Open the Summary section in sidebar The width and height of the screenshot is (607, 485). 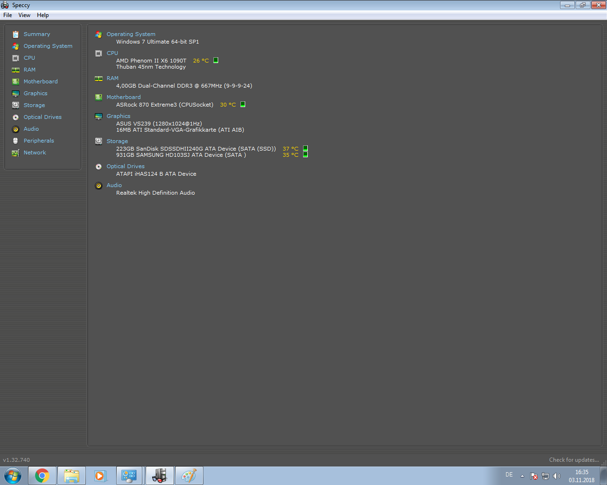37,34
